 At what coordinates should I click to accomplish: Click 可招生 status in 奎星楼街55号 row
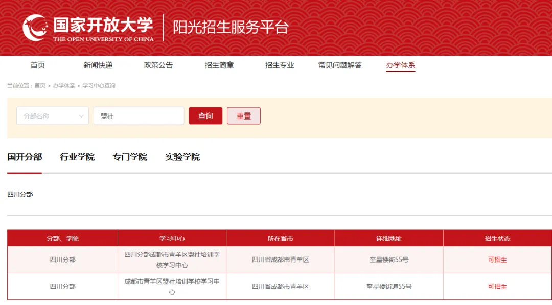point(497,260)
